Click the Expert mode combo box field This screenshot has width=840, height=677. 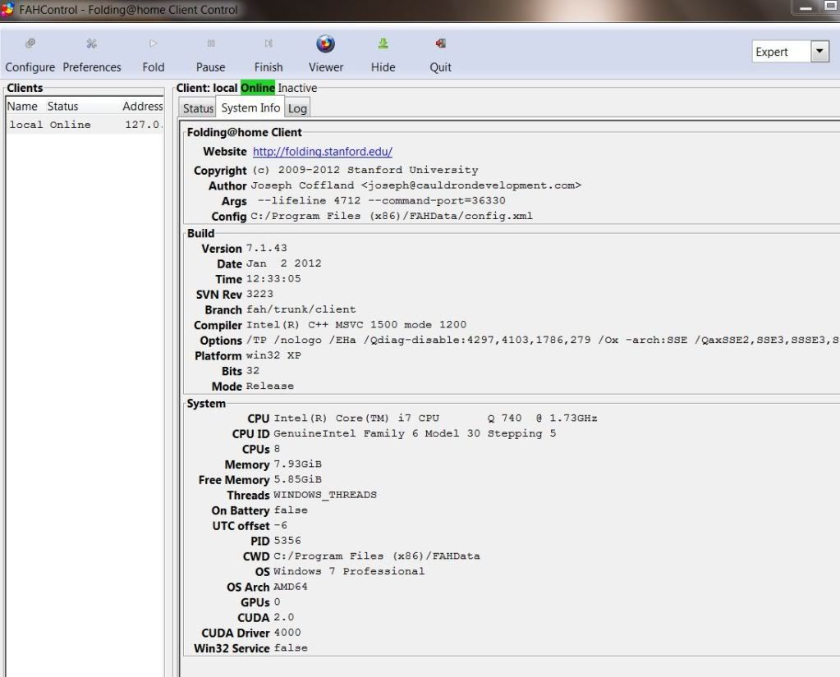tap(781, 52)
